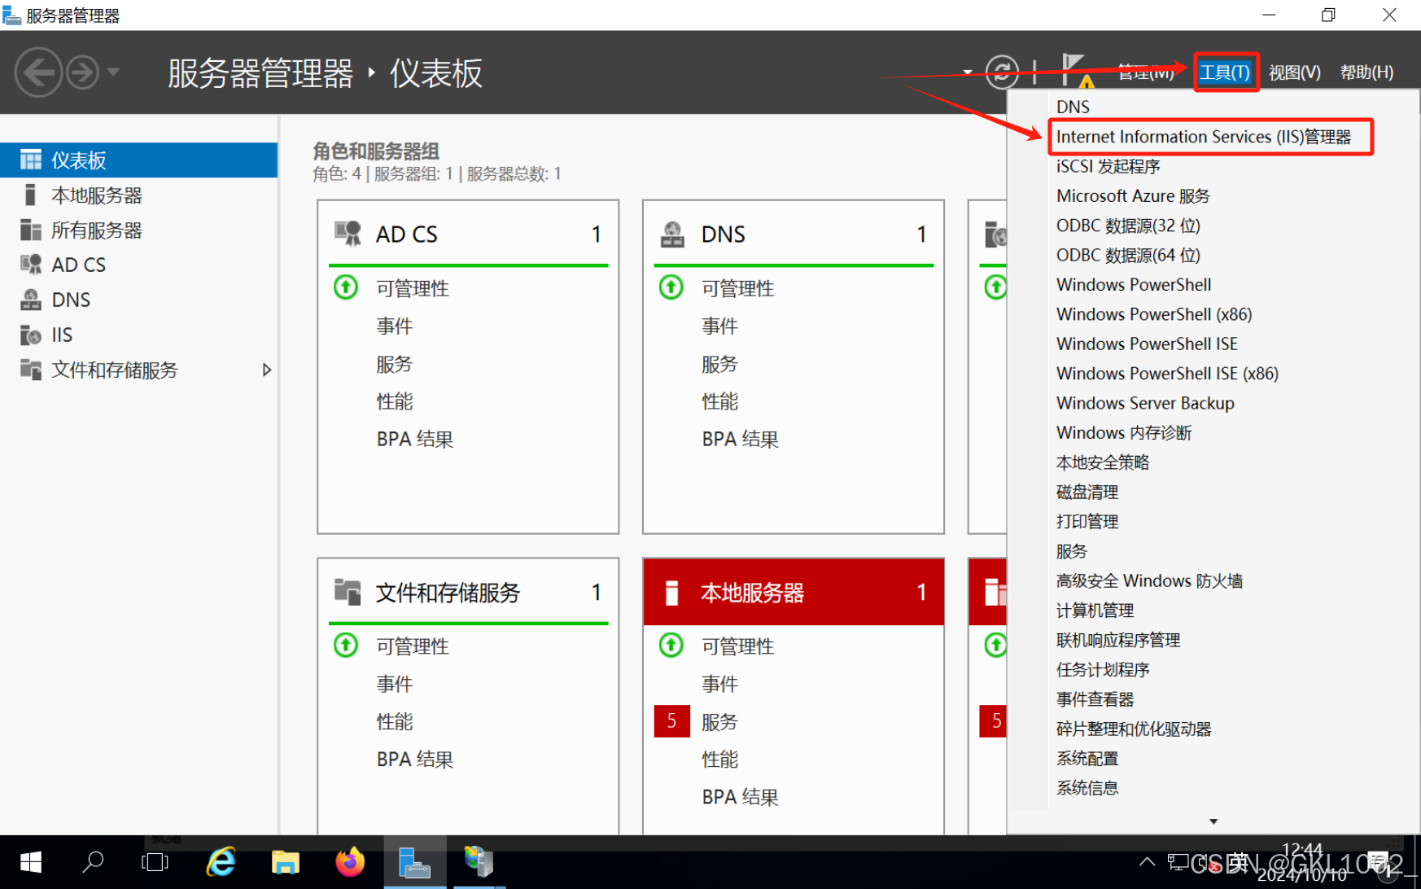Open BPA 结果 in 本地服务器 tile
This screenshot has height=889, width=1421.
(741, 797)
